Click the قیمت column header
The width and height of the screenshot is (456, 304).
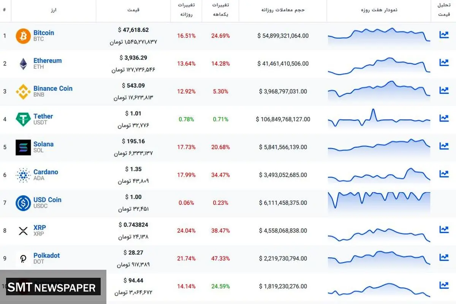pyautogui.click(x=133, y=10)
